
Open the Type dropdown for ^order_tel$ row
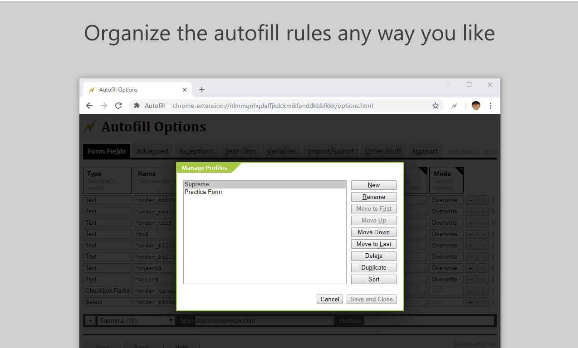pyautogui.click(x=108, y=223)
